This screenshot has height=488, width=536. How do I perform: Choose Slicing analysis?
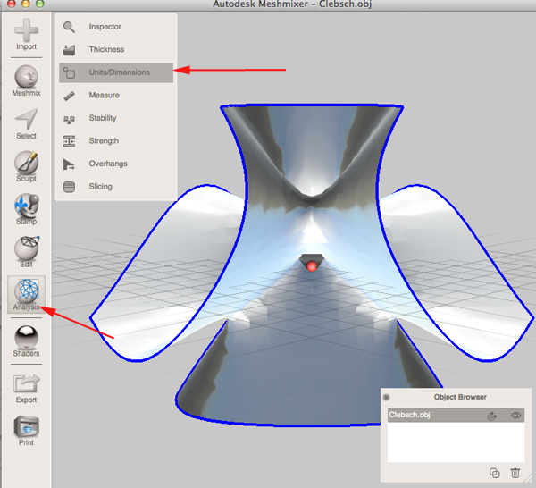(x=116, y=187)
